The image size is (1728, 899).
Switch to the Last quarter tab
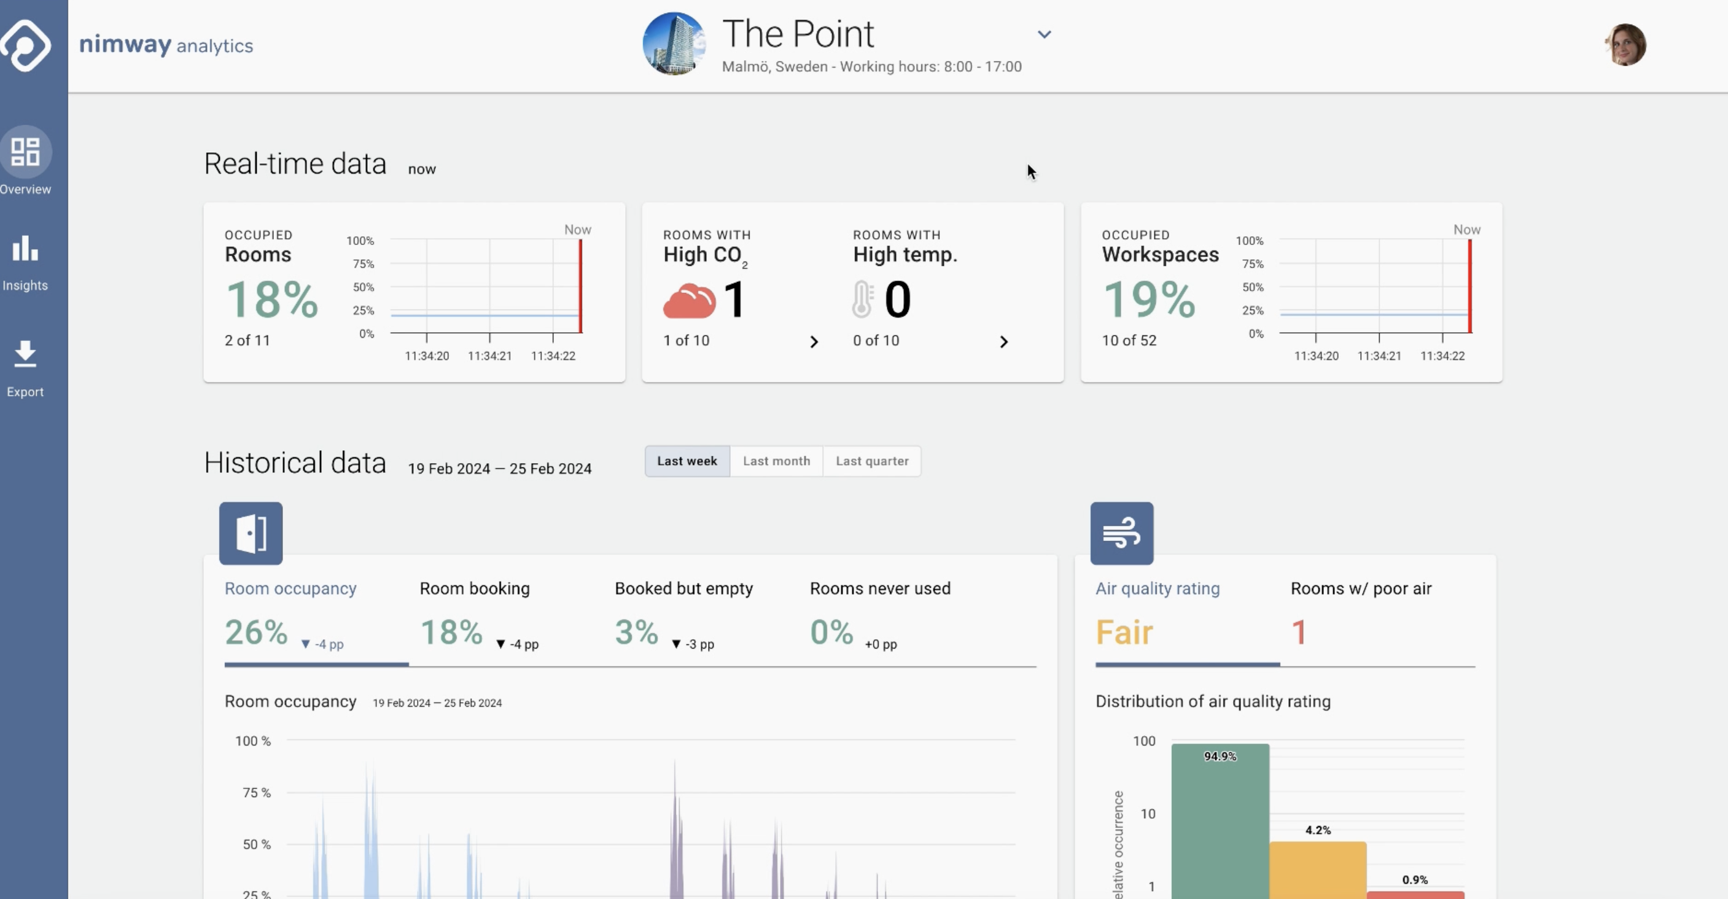click(871, 461)
